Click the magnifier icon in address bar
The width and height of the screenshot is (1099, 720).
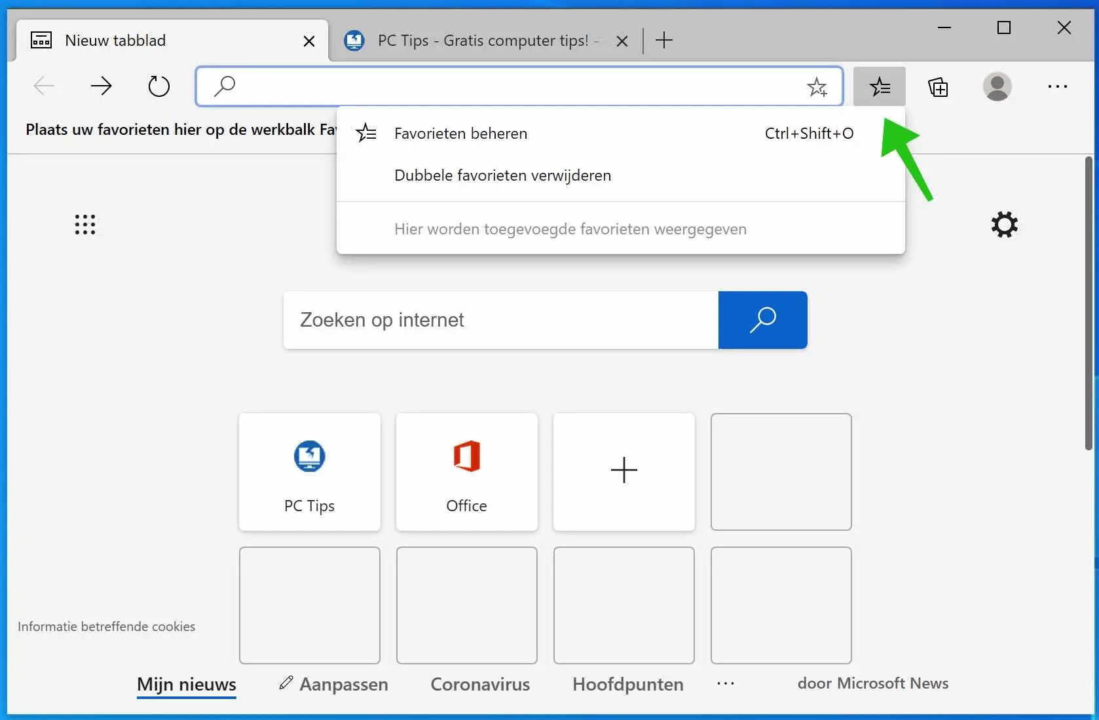coord(225,86)
